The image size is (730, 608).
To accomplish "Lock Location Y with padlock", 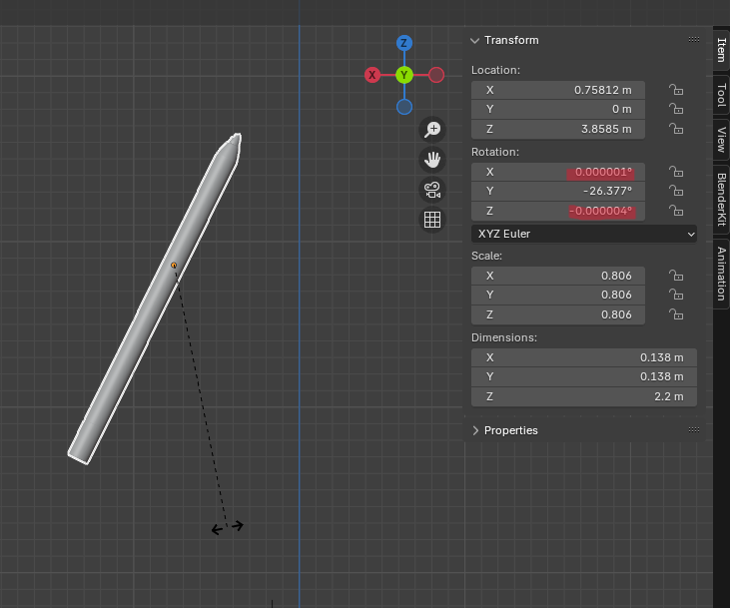I will point(676,109).
